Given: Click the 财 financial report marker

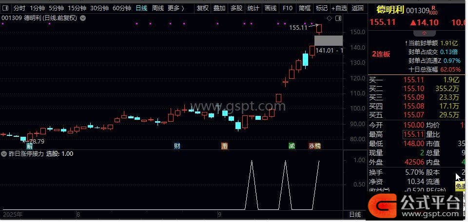Looking at the screenshot, I should [x=177, y=146].
